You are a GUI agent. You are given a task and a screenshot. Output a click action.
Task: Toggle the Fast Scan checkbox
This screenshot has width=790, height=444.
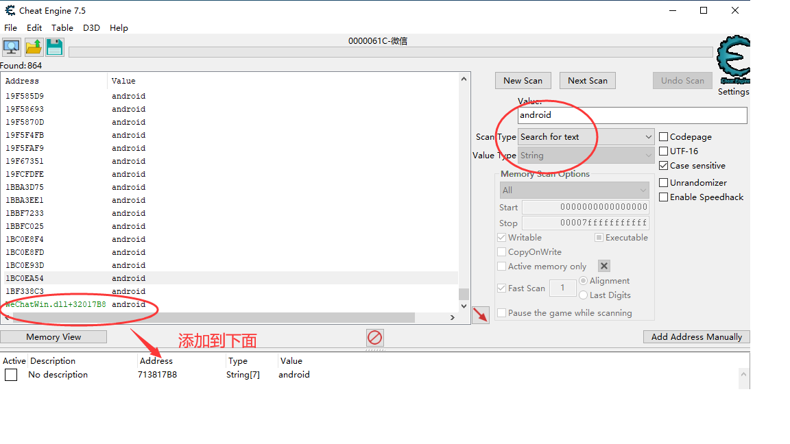coord(501,288)
